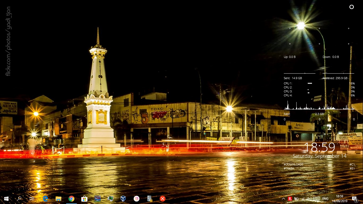The image size is (363, 204).
Task: Click the red X taskbar icon
Action: pos(163,198)
